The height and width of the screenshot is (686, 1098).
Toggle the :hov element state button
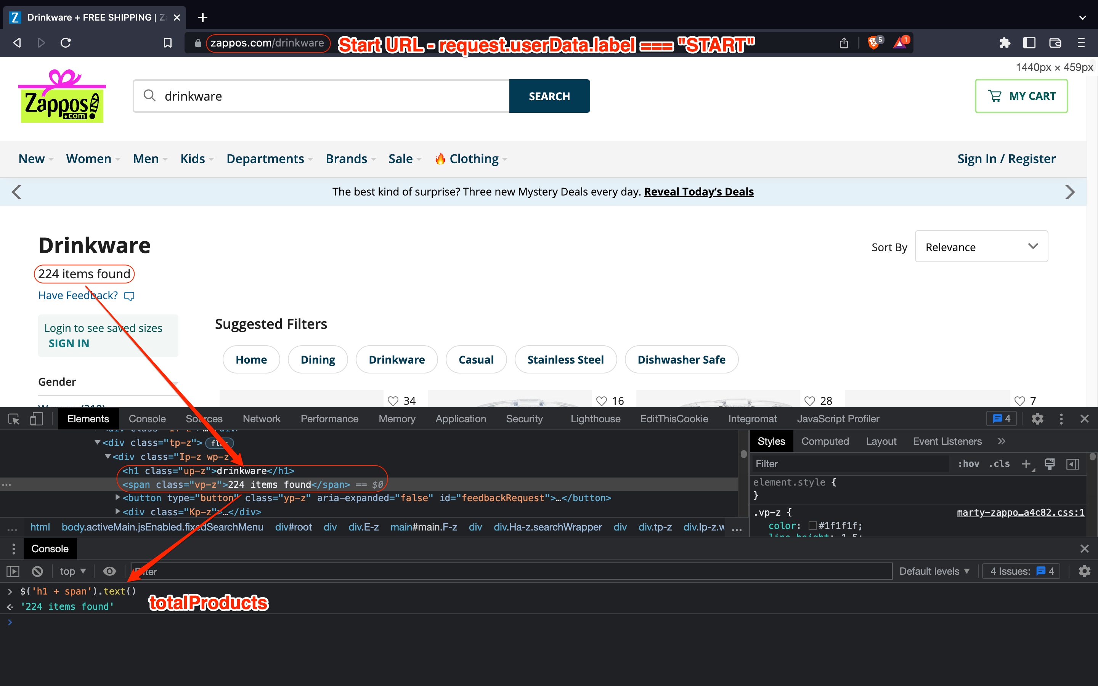point(968,464)
